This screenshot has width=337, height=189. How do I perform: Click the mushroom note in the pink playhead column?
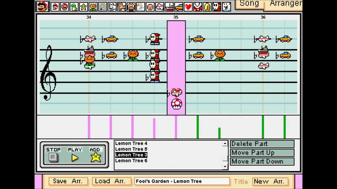pos(176,104)
